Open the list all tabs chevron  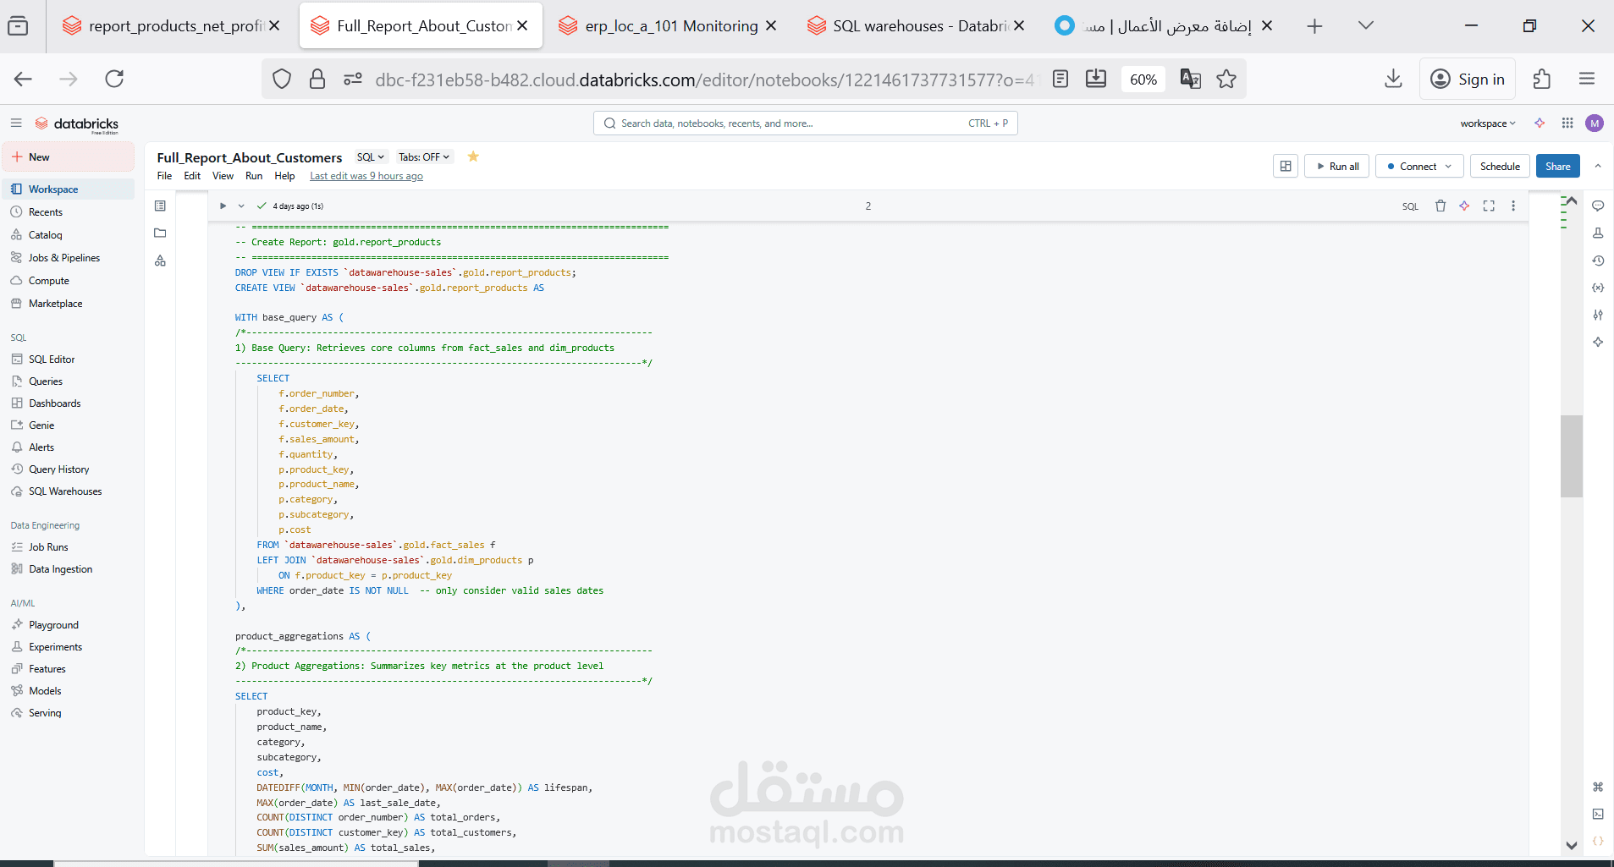[x=1365, y=25]
